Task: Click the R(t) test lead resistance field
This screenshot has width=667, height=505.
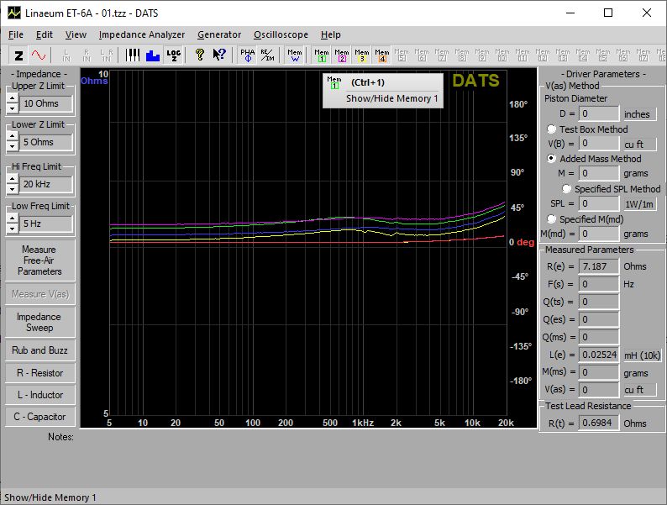Action: tap(599, 423)
